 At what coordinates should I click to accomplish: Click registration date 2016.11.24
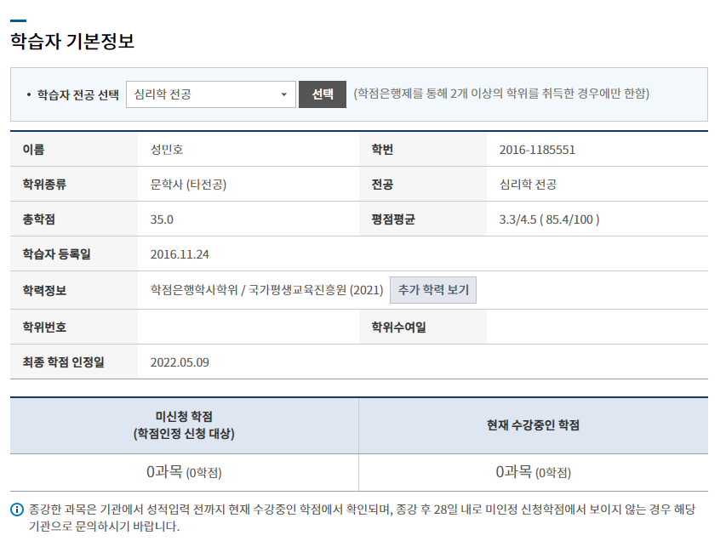pos(180,254)
